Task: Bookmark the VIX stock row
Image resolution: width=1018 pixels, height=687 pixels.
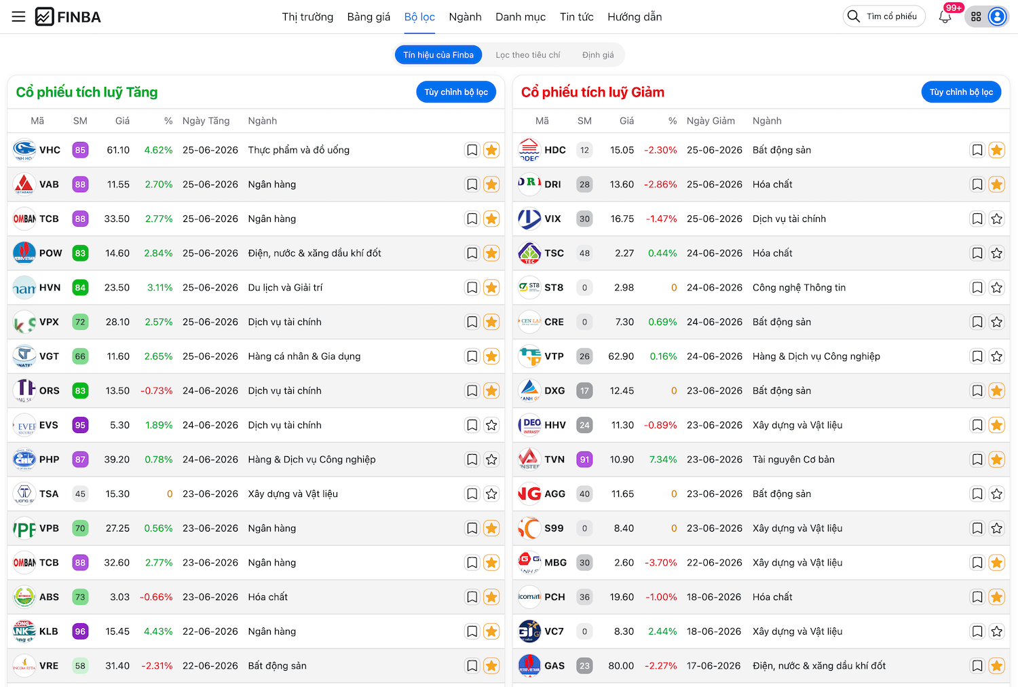Action: click(x=977, y=219)
